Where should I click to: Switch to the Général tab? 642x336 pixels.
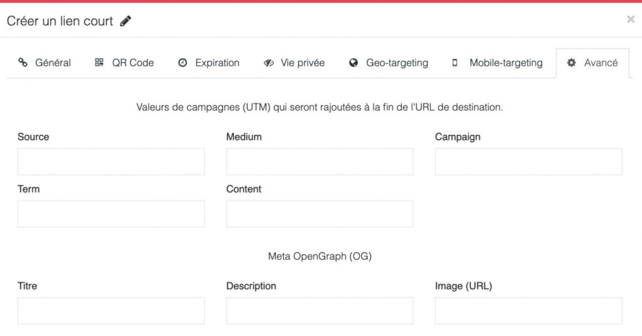[53, 63]
